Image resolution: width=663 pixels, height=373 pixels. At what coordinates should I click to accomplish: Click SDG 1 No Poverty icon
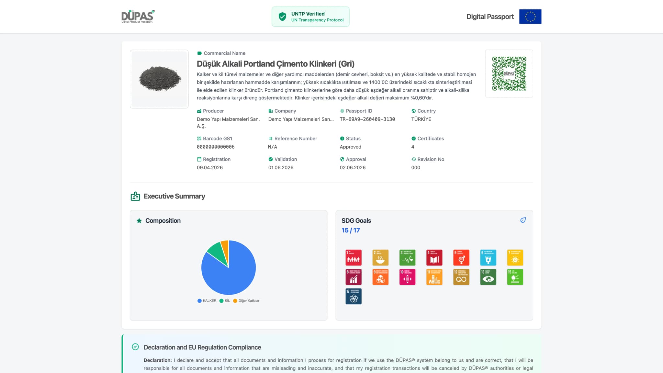[x=354, y=257]
